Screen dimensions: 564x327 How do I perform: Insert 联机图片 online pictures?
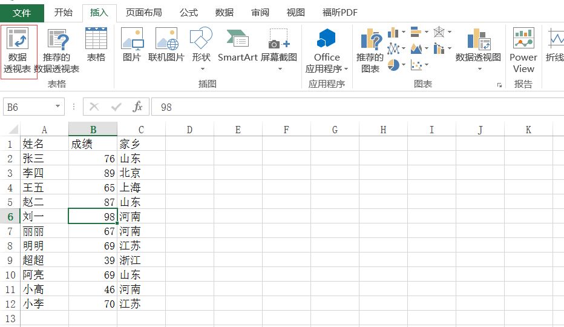point(166,45)
